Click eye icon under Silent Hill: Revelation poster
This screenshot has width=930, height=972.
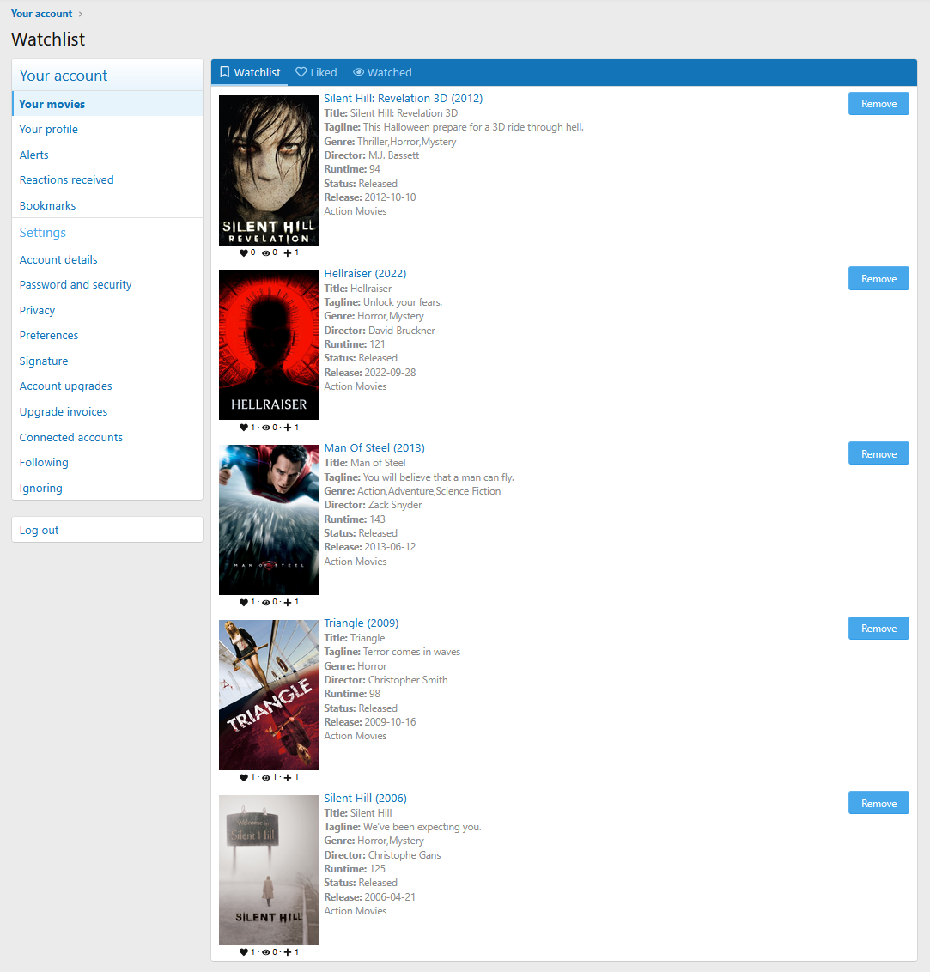coord(266,253)
